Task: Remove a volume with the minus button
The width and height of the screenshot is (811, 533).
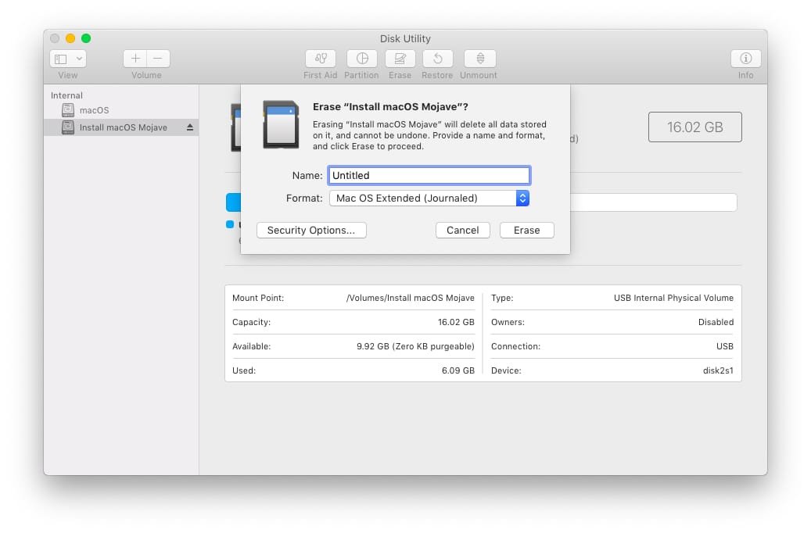Action: (158, 59)
